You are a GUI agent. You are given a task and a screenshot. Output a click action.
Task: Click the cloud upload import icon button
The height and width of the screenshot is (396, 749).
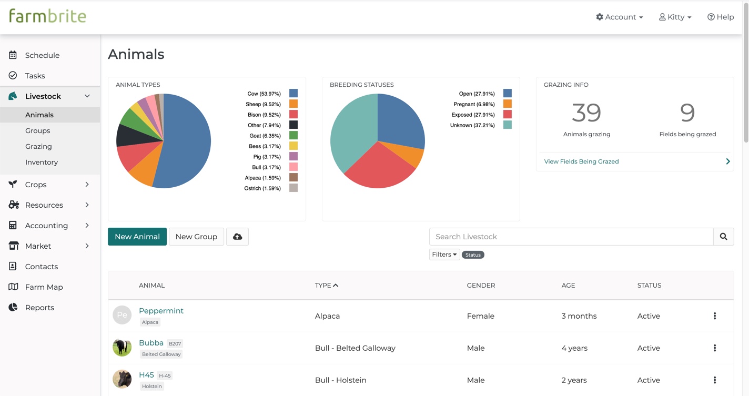pos(237,237)
